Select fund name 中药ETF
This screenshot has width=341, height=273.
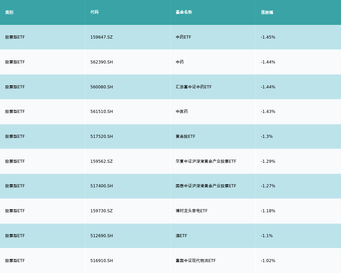pyautogui.click(x=183, y=37)
